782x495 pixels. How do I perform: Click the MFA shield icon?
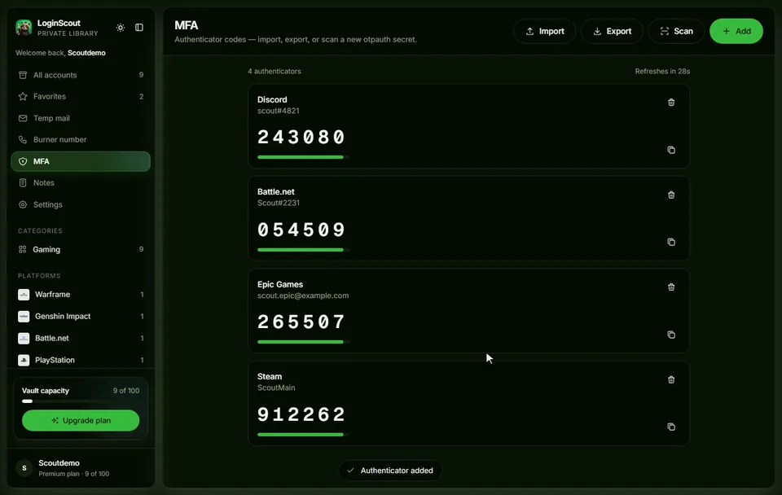pos(23,161)
